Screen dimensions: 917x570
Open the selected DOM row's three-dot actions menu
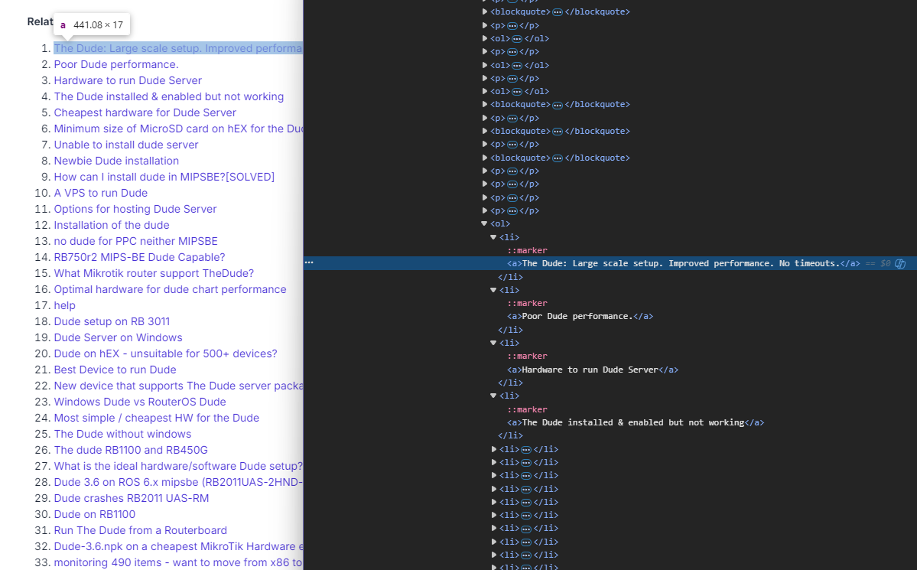point(309,262)
